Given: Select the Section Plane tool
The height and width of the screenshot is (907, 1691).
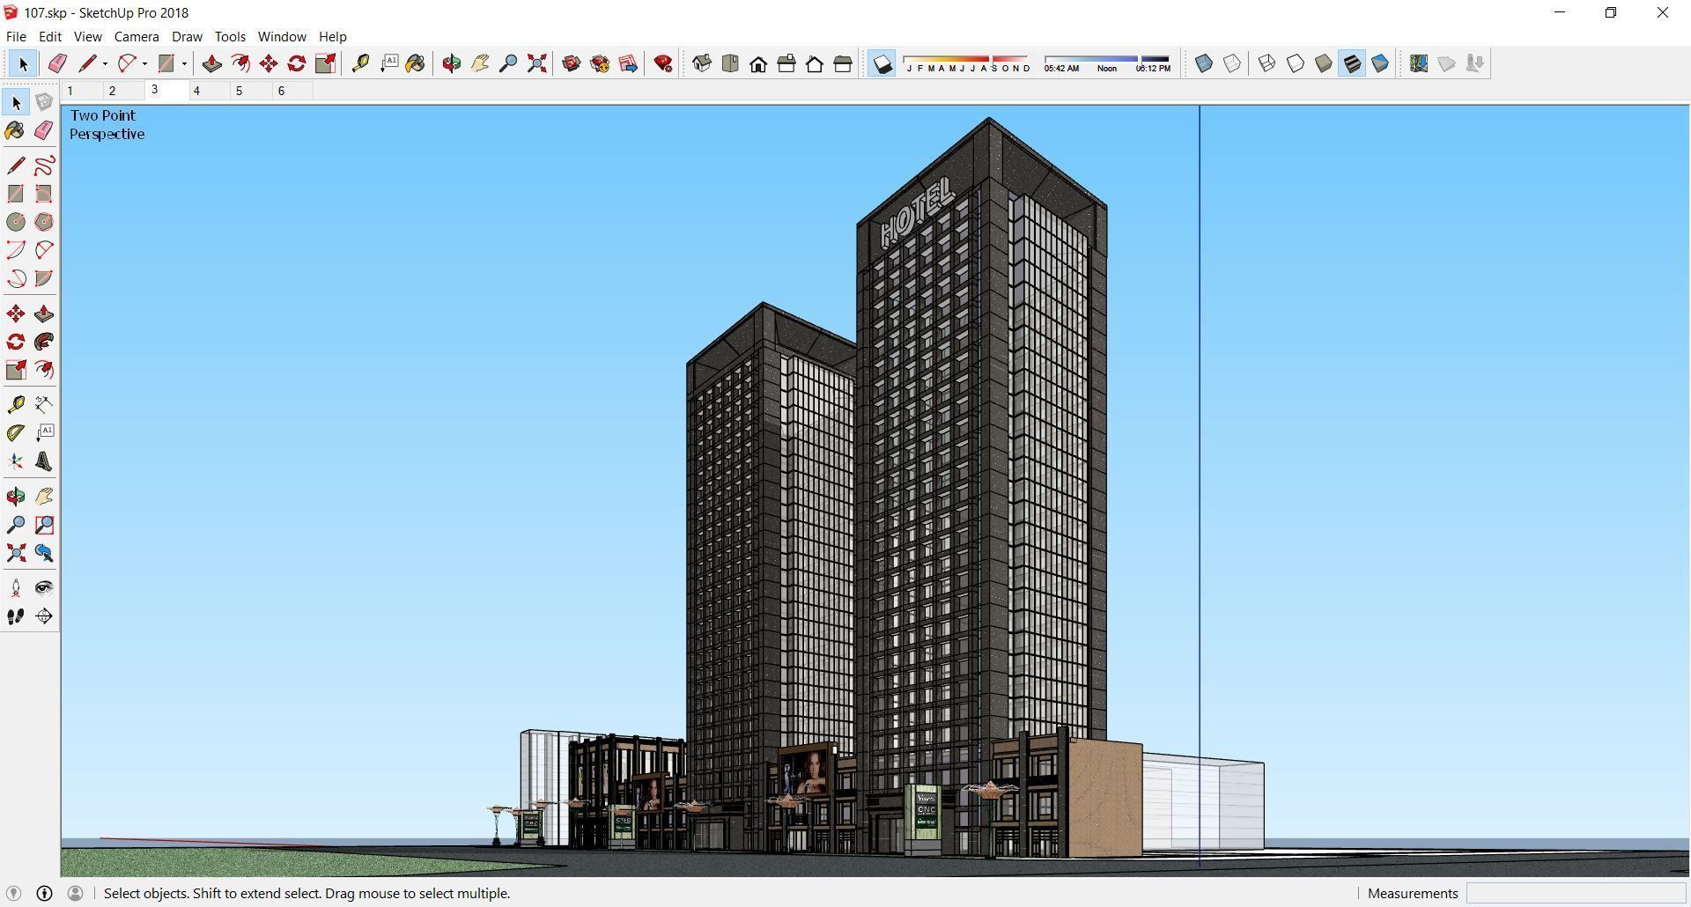Looking at the screenshot, I should tap(44, 616).
